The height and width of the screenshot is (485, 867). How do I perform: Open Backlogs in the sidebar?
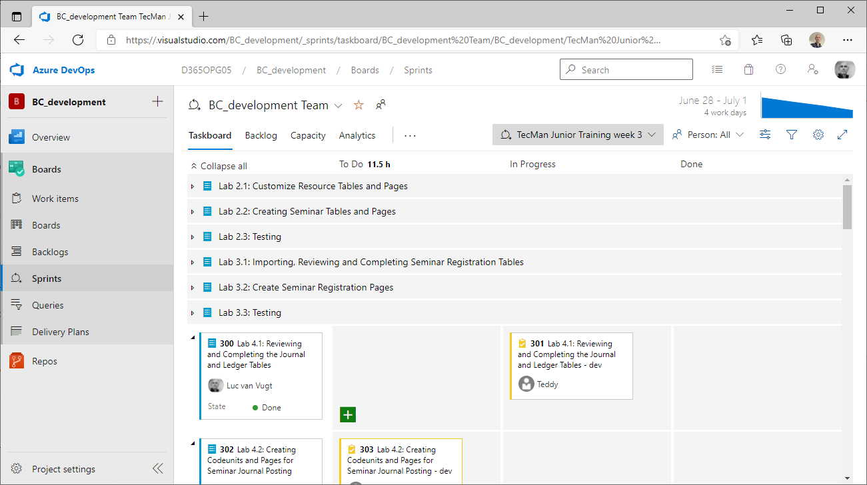[x=87, y=252]
